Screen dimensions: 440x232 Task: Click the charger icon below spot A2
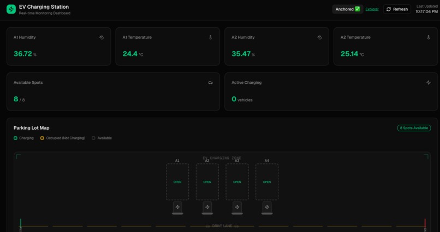click(207, 208)
